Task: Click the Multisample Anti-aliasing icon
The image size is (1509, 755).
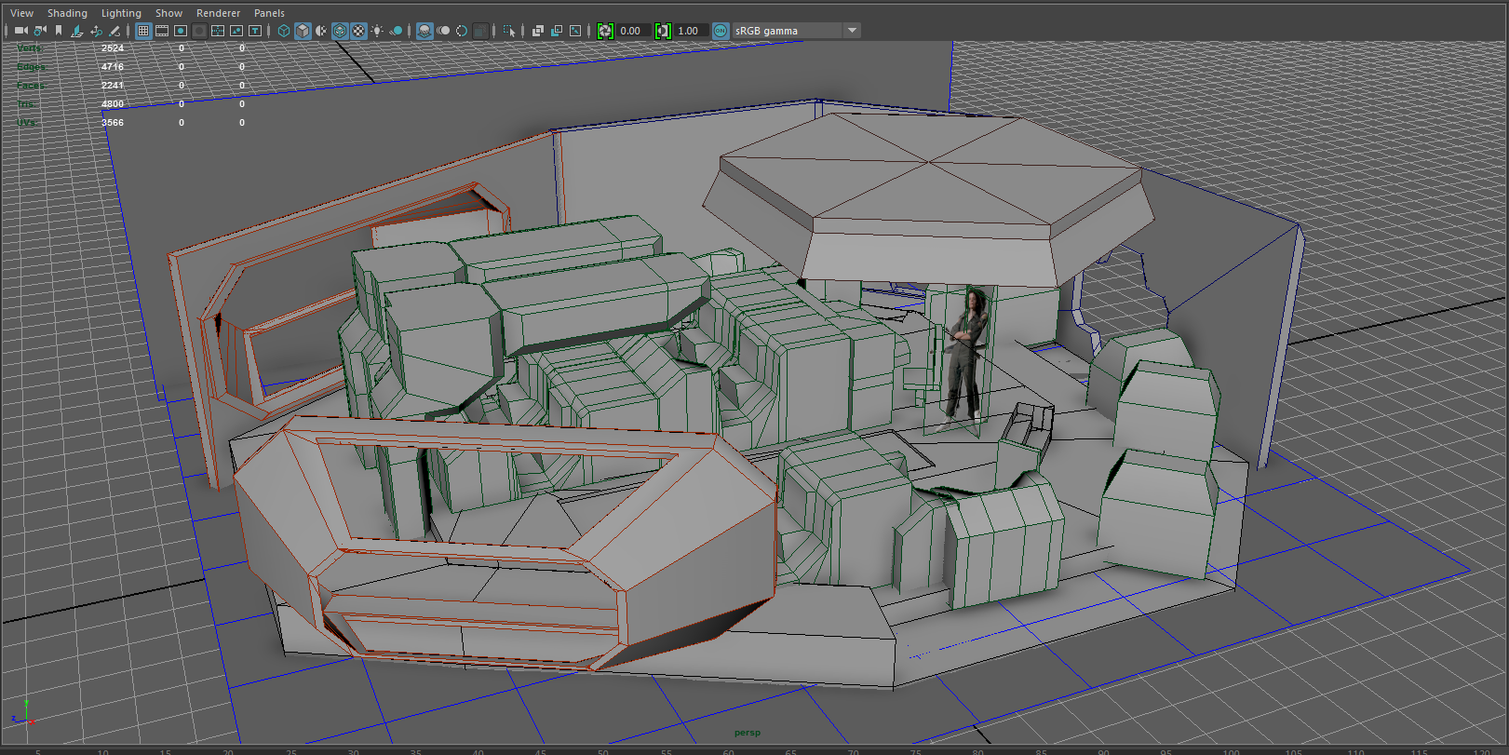Action: click(462, 31)
